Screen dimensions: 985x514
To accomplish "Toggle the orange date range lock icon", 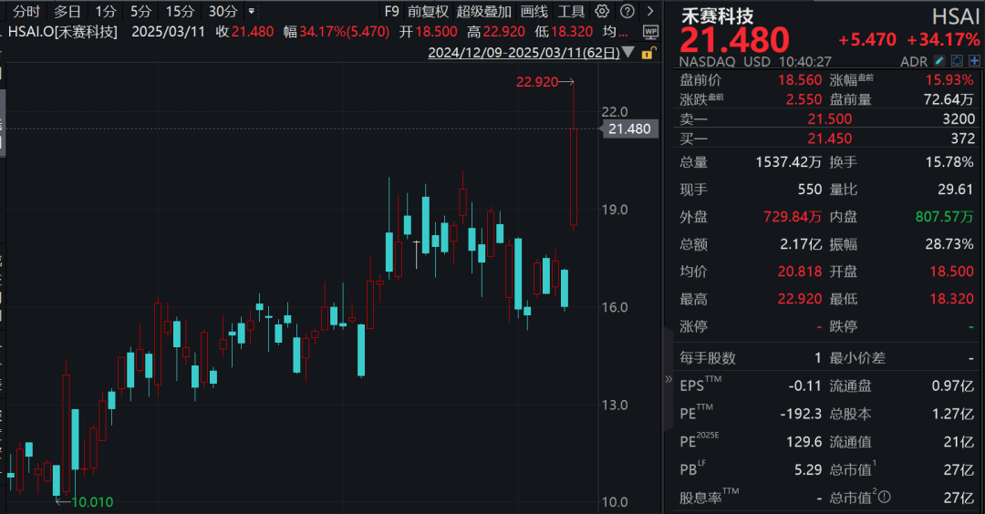I will click(x=648, y=54).
